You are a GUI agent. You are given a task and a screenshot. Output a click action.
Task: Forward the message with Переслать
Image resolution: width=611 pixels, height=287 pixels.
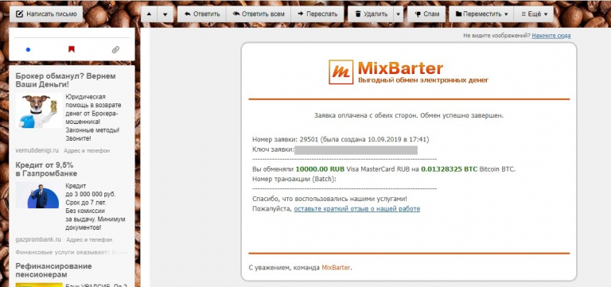coord(317,14)
